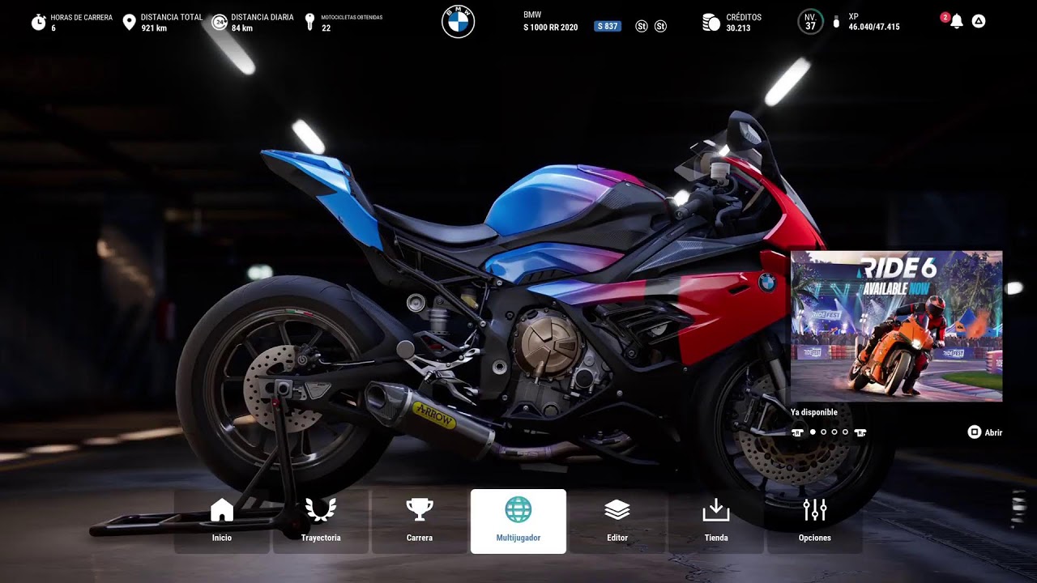Click the clock icon beside Horas de Carrera
Image resolution: width=1037 pixels, height=583 pixels.
[39, 22]
